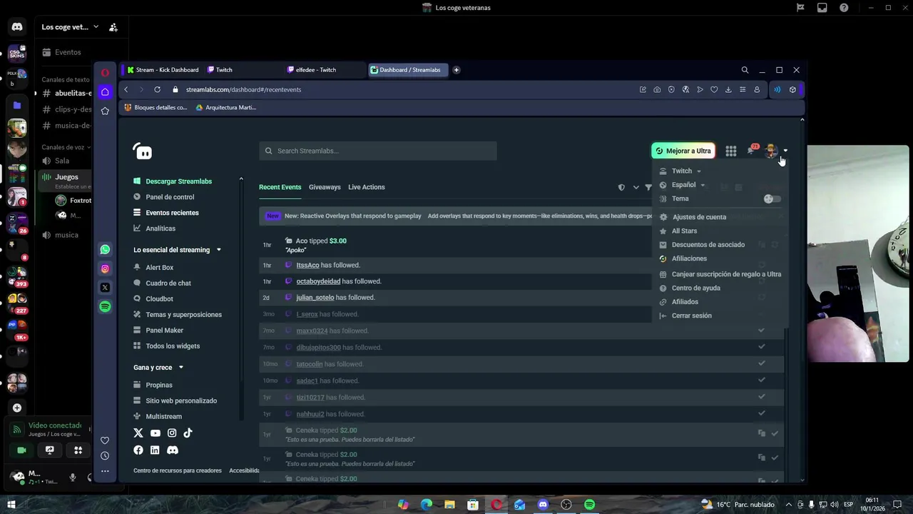
Task: Add a server with Discord plus icon
Action: coord(17,408)
